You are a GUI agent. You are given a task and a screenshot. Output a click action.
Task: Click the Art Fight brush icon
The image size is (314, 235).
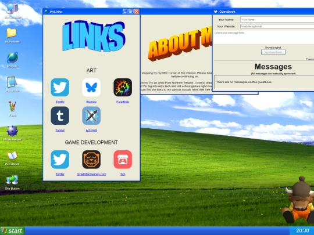tap(91, 115)
